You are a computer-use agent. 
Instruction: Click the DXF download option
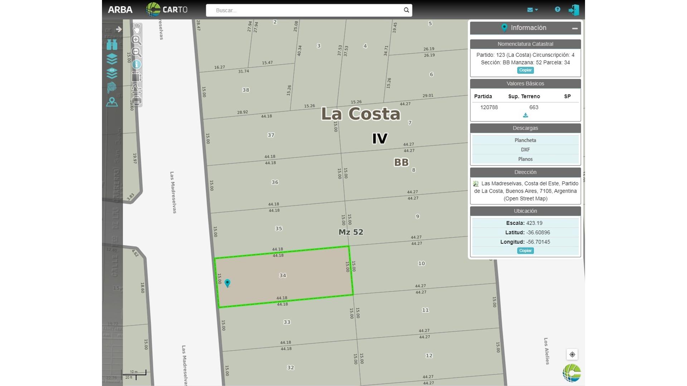click(525, 150)
